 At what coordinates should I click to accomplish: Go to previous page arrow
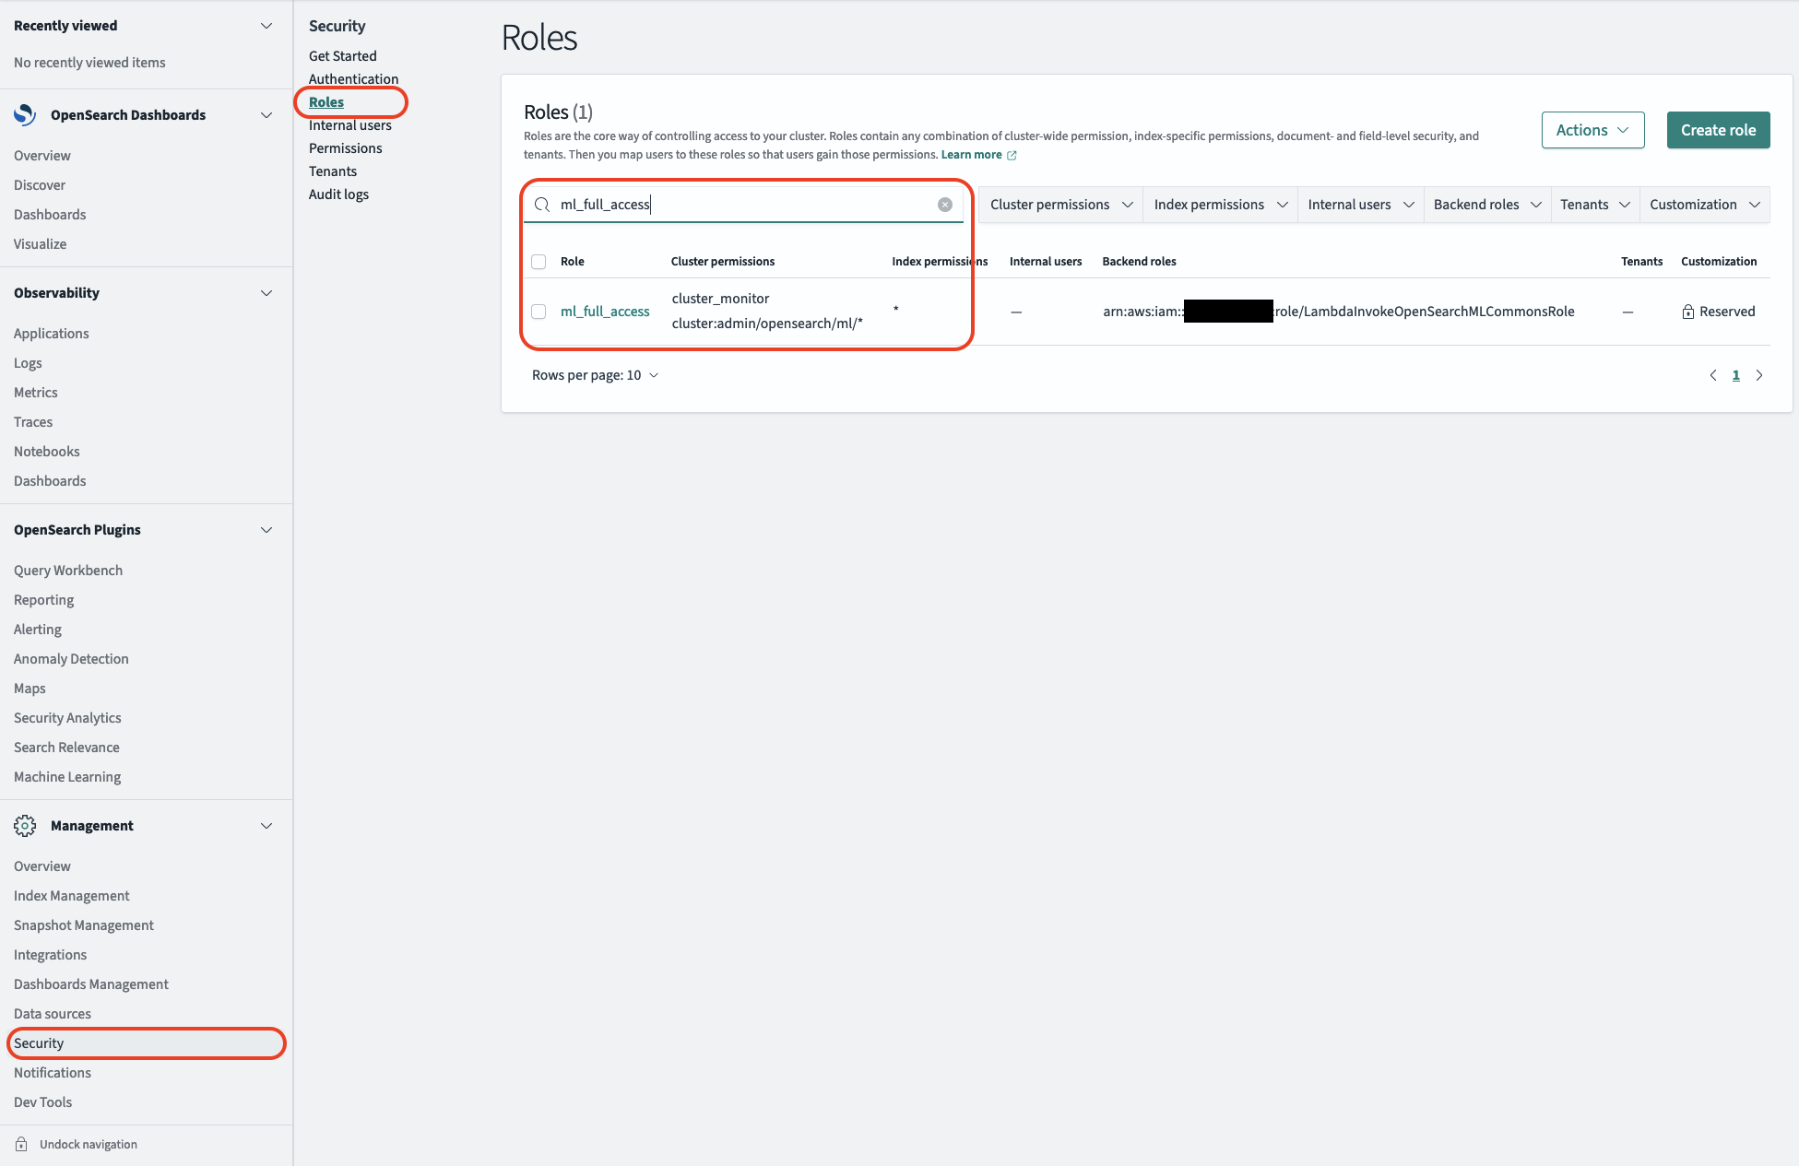[x=1713, y=375]
